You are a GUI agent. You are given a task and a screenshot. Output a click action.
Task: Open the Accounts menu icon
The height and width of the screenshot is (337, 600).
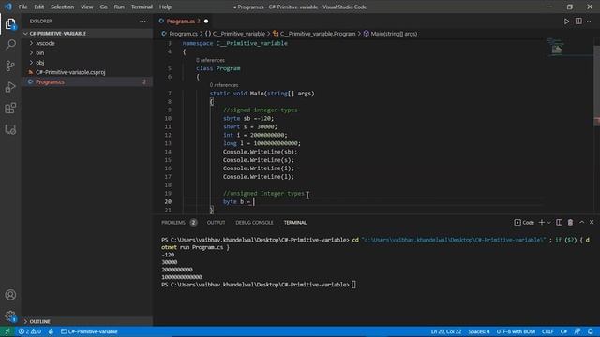10,295
